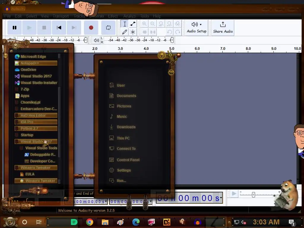Click Fit selection to width zoom icon
Screen dimensions: 304x228
161,24
